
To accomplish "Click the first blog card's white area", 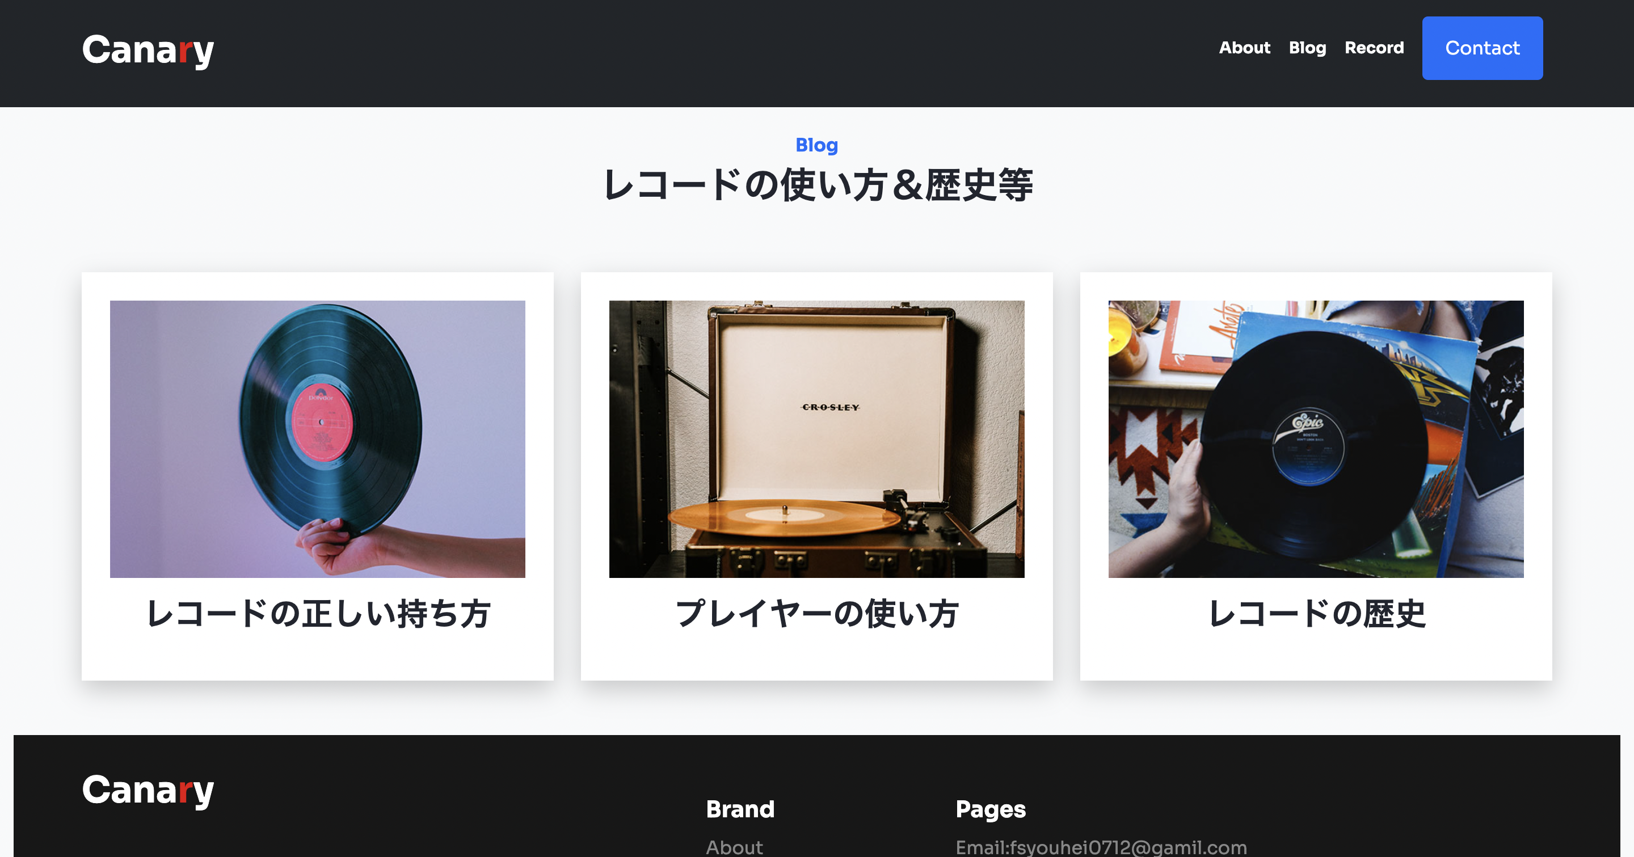I will coord(317,656).
